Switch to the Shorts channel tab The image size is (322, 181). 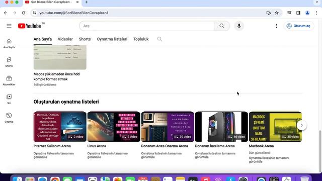pyautogui.click(x=85, y=39)
